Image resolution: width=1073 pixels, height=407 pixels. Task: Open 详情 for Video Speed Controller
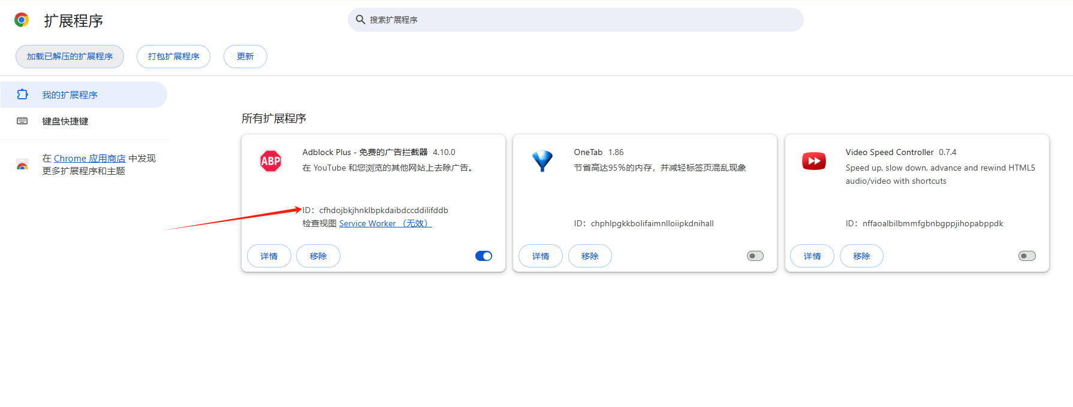click(x=812, y=256)
